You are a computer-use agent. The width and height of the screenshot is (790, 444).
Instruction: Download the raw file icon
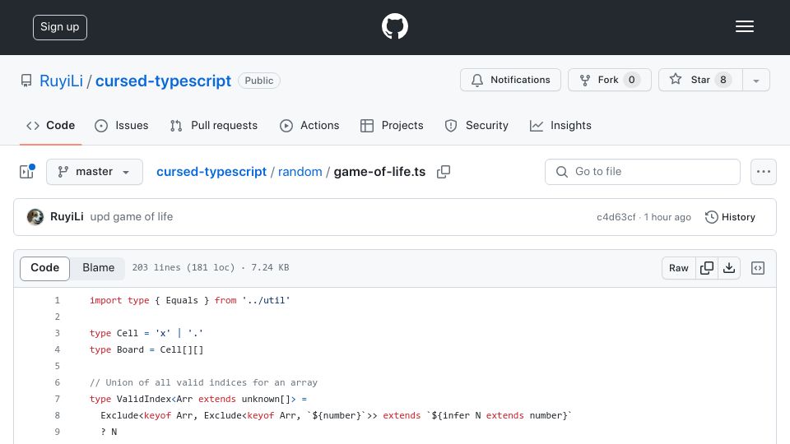point(729,268)
